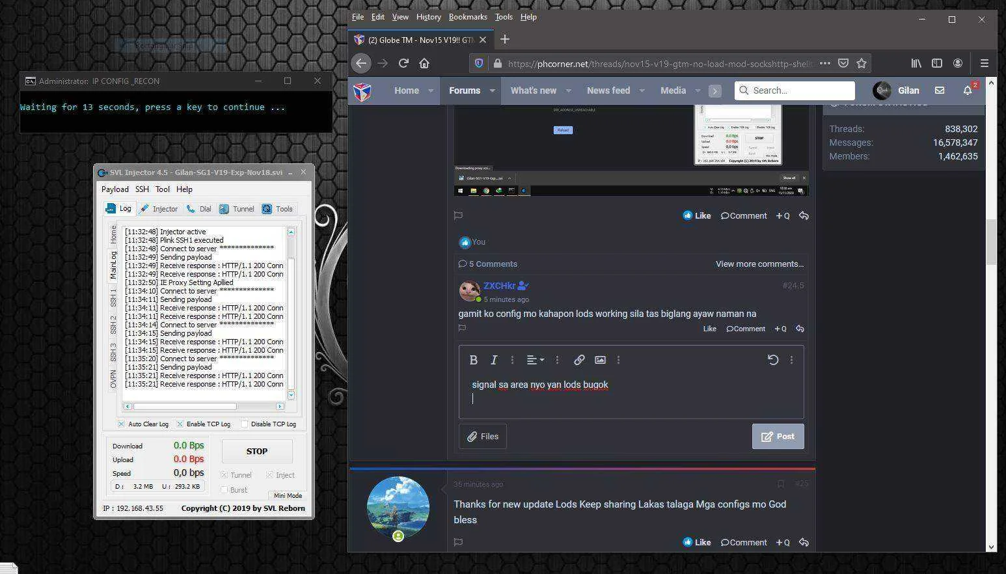Toggle Tunnel checkbox in SVL Injector
The image size is (1006, 574).
pyautogui.click(x=224, y=475)
